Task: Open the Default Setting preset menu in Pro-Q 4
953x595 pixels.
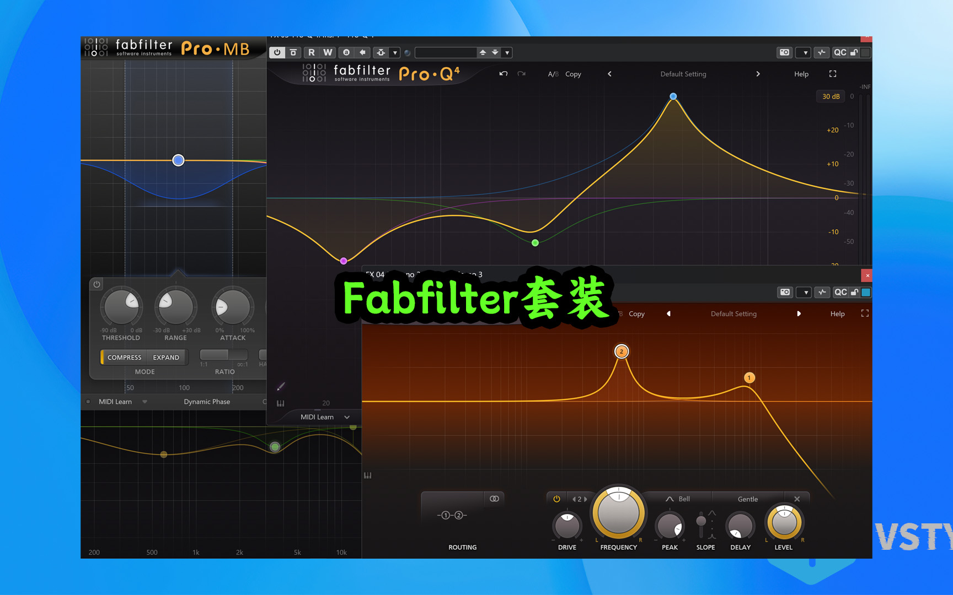Action: pos(683,74)
